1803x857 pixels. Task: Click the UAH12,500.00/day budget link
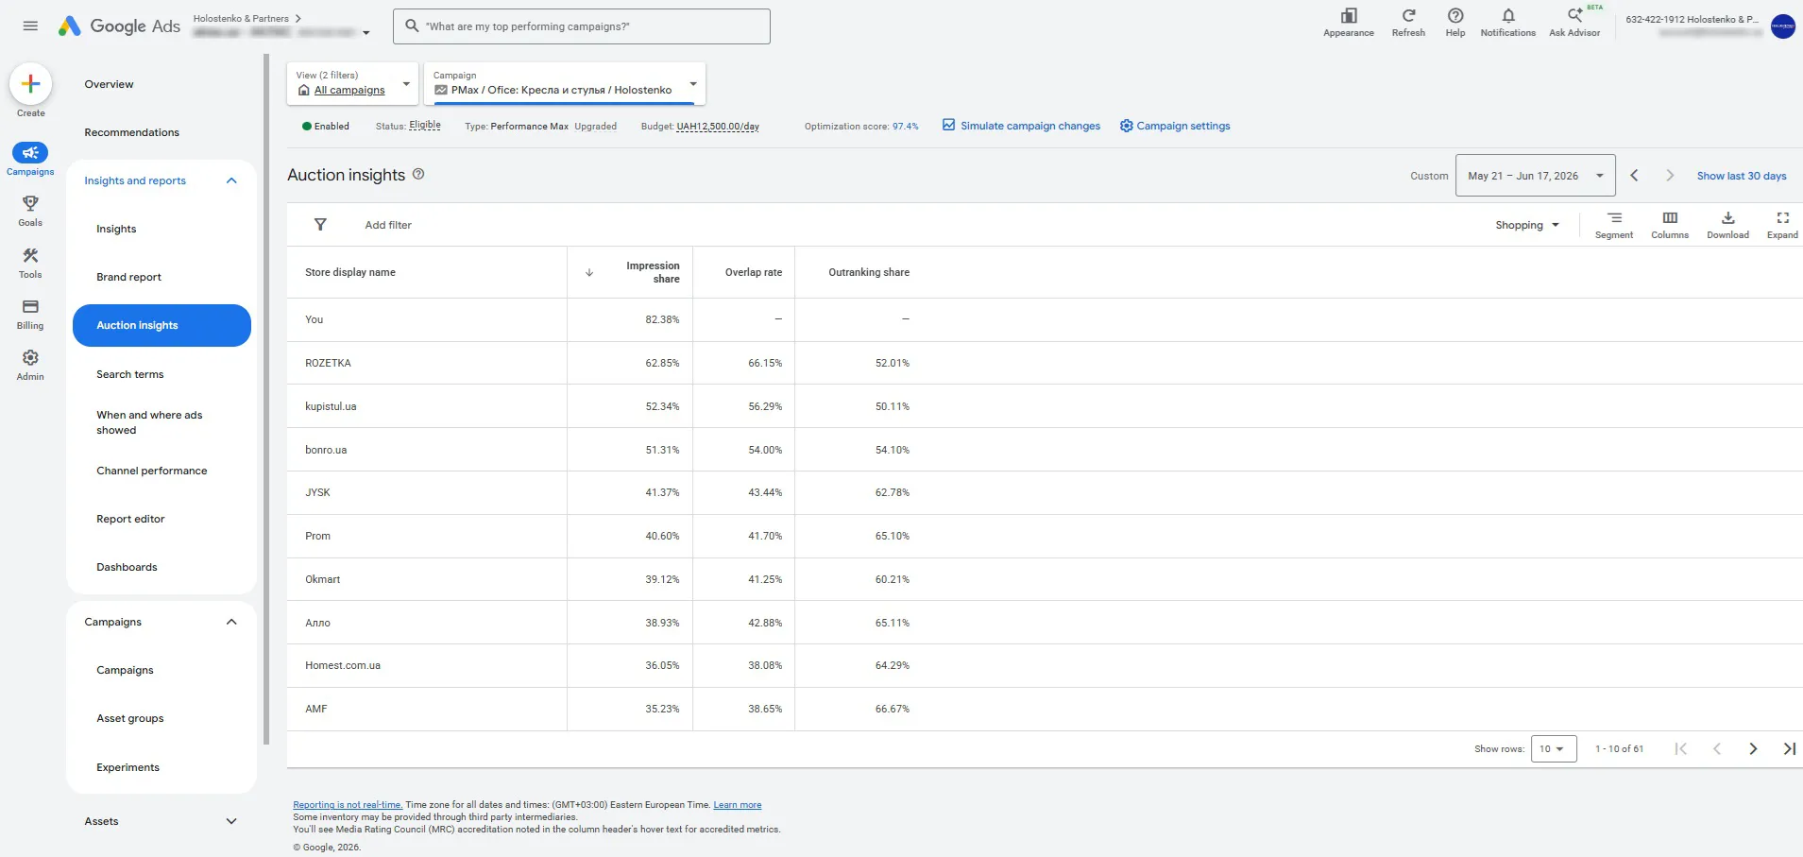(718, 126)
